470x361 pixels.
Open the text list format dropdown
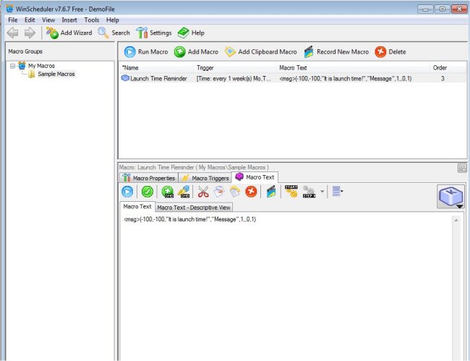pyautogui.click(x=338, y=191)
